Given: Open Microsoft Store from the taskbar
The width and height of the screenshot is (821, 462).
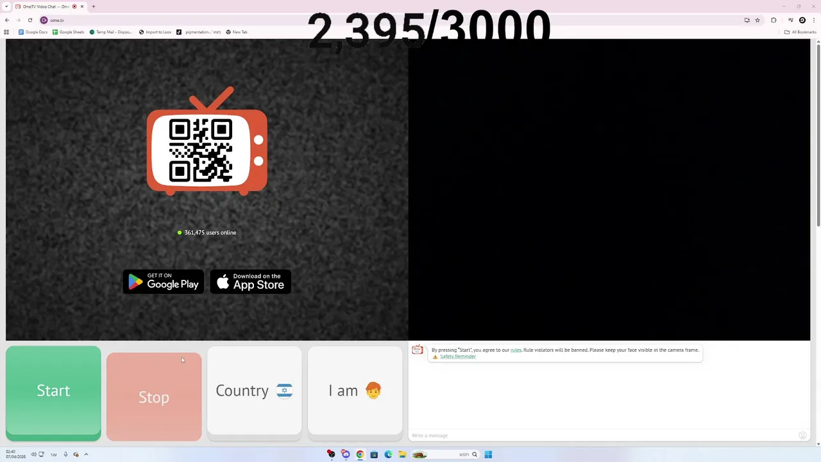Looking at the screenshot, I should (x=374, y=454).
